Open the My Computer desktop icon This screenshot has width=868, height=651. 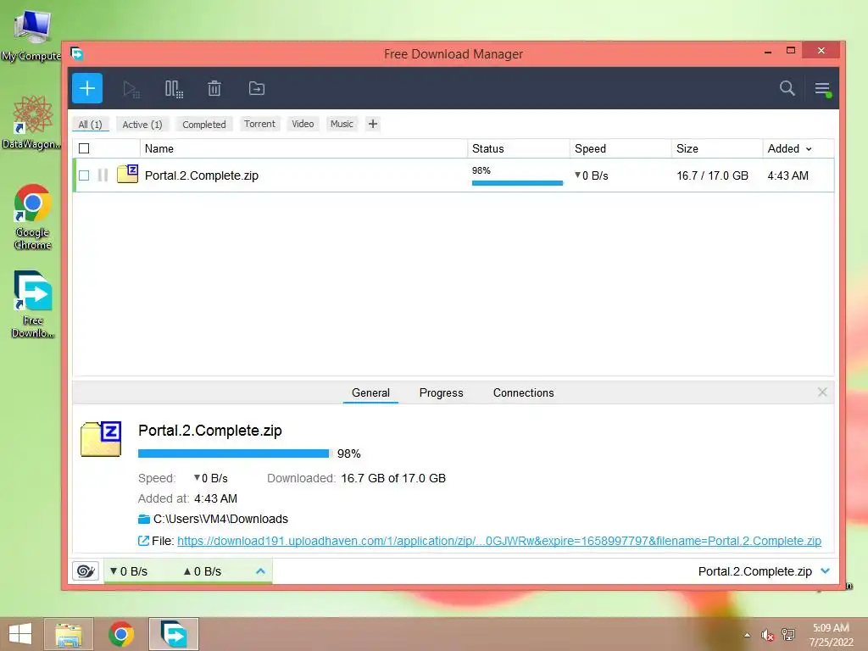31,34
